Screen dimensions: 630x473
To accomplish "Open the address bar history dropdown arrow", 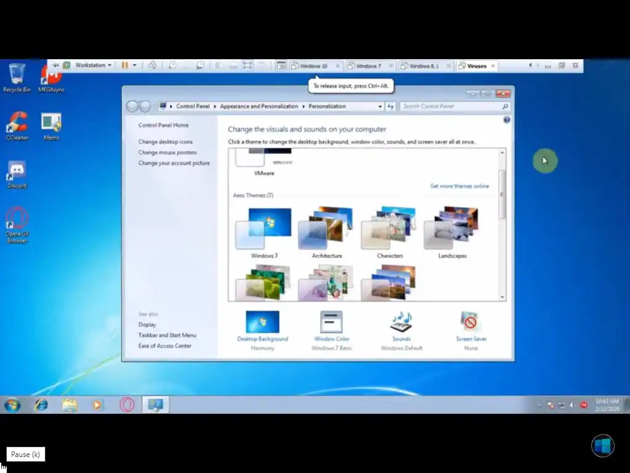I will [x=380, y=107].
